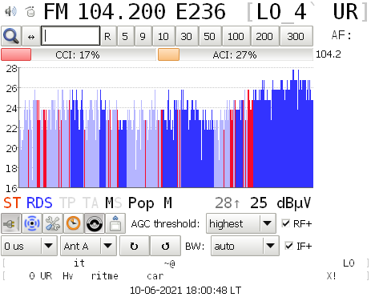Image resolution: width=371 pixels, height=297 pixels.
Task: Click the plug connection icon button
Action: point(11,223)
